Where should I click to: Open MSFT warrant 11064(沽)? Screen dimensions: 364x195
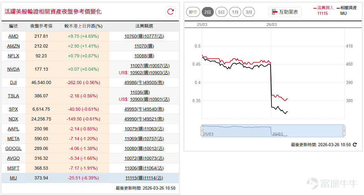coord(154,168)
